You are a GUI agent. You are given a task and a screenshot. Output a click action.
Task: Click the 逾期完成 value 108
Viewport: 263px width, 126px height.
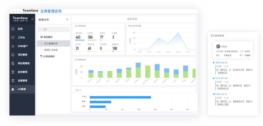[x=114, y=48]
